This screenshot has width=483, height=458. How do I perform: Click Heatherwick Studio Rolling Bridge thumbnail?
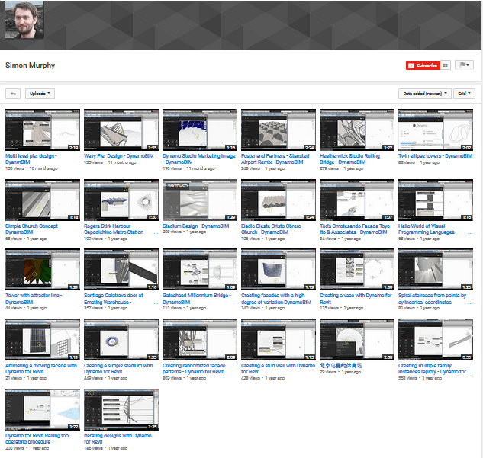356,130
